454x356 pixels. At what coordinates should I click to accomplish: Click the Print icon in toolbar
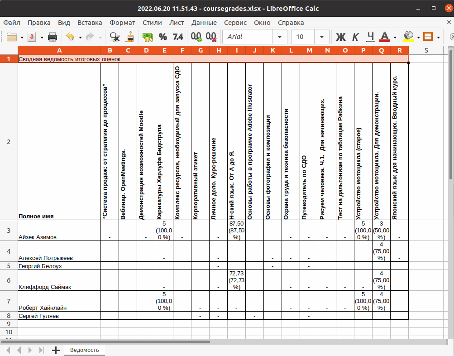click(x=53, y=37)
